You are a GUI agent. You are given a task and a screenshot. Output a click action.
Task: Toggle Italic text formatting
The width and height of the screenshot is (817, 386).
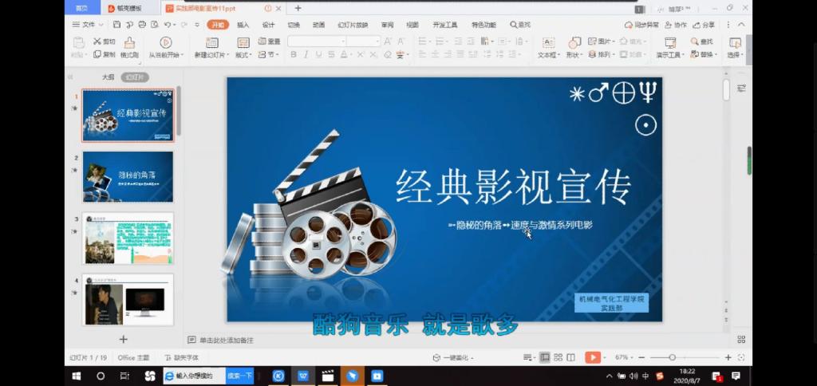[306, 55]
